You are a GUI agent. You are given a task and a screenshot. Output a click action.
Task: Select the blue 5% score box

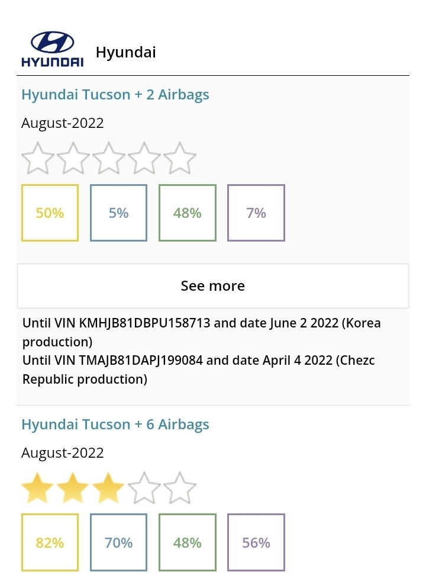[x=118, y=213]
